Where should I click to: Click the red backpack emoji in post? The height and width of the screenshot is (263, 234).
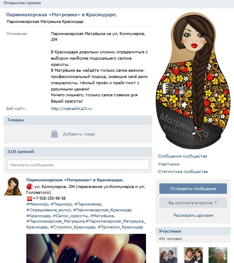(29, 186)
